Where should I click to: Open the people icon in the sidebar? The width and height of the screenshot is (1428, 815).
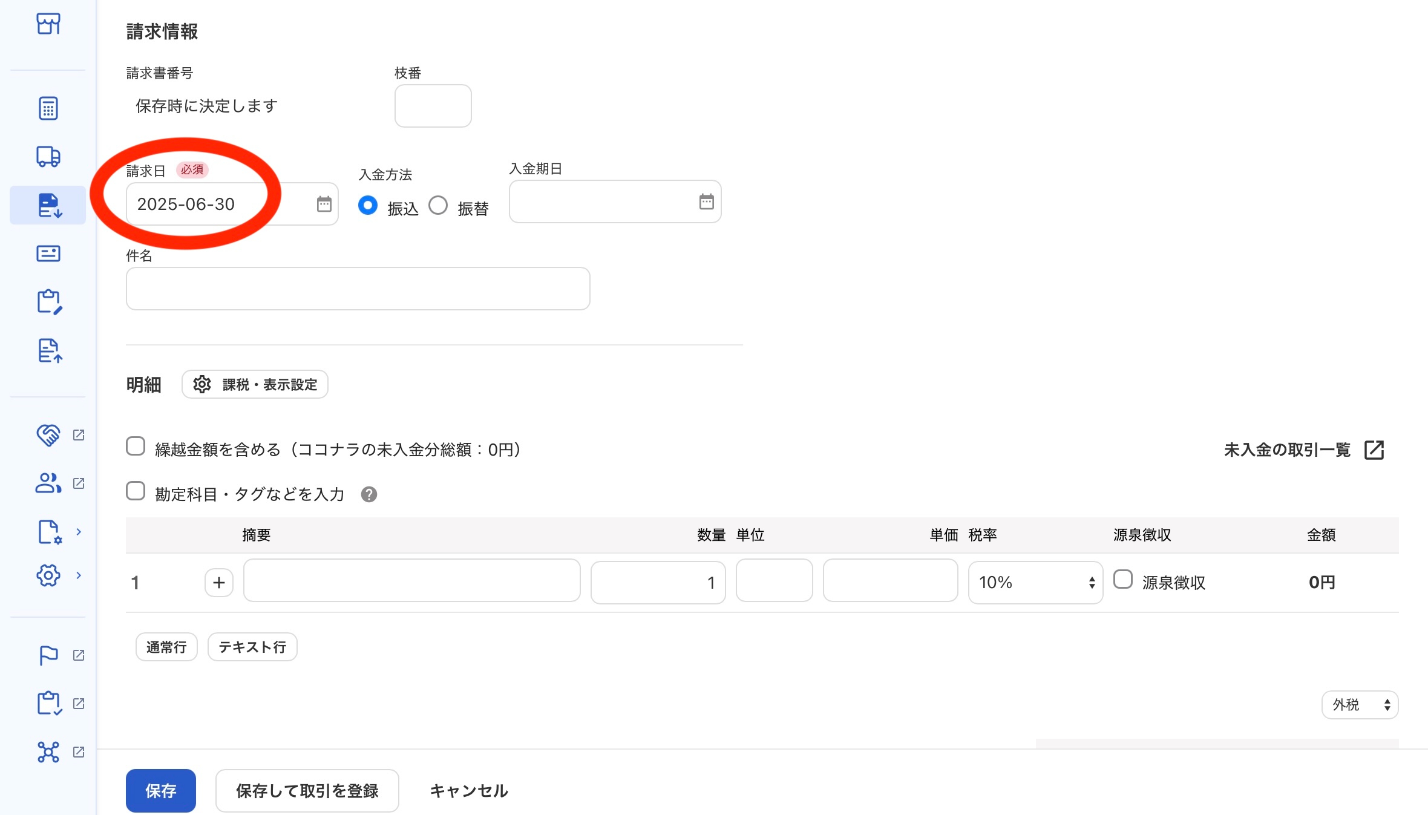[x=47, y=483]
